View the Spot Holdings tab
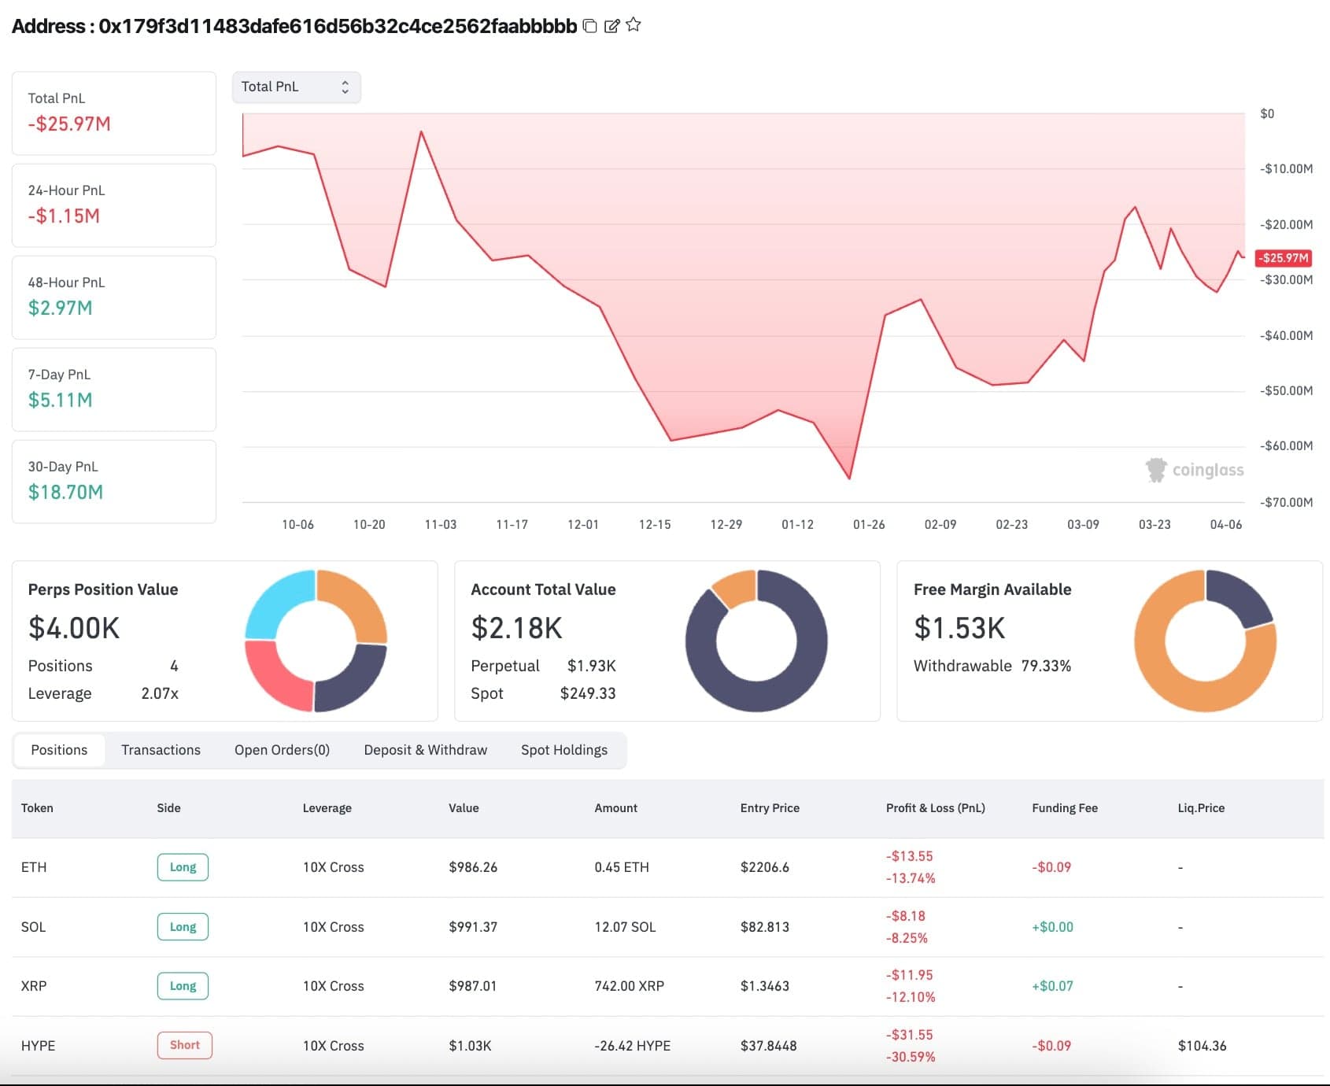Viewport: 1330px width, 1086px height. click(563, 750)
